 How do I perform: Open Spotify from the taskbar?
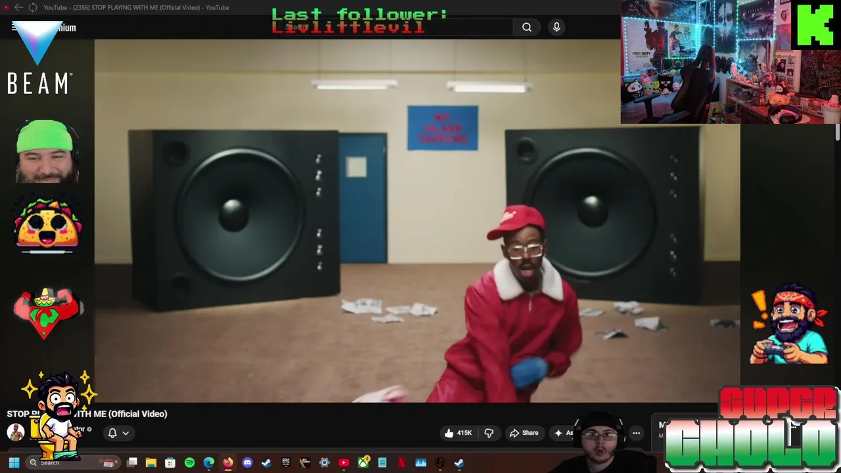(189, 462)
